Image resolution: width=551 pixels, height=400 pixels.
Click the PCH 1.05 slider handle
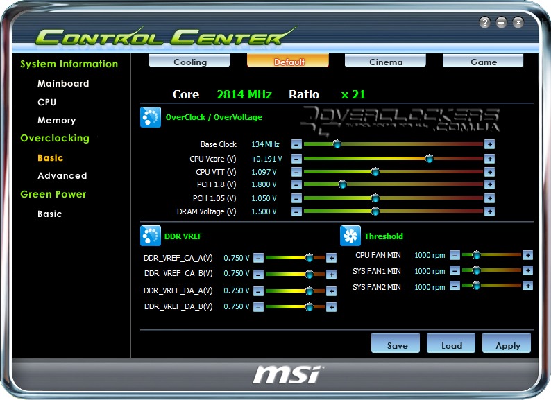click(375, 198)
